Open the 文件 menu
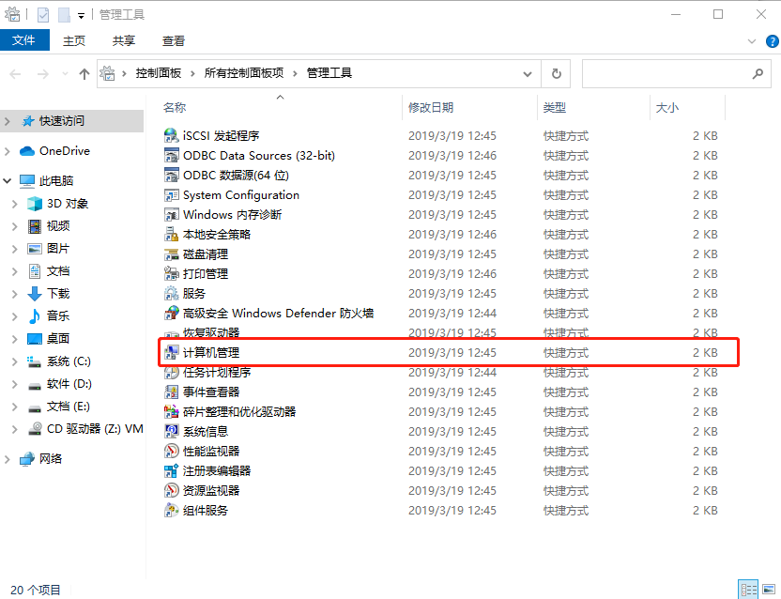 25,40
